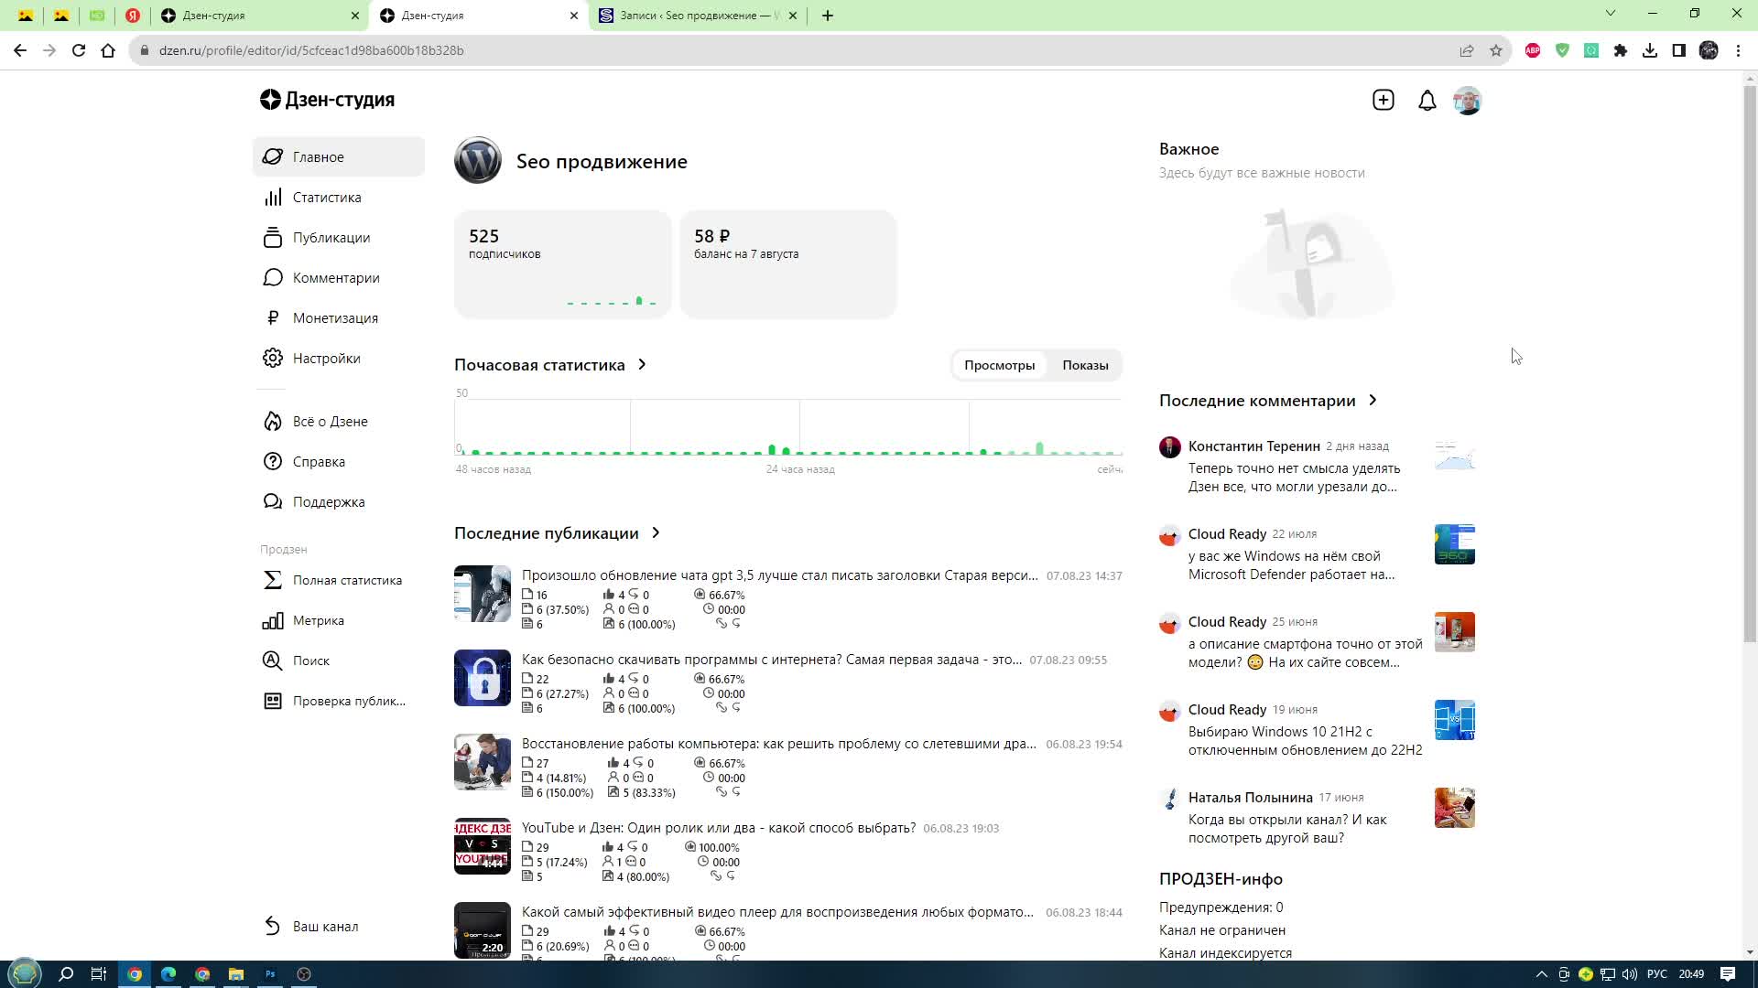Open notifications bell icon
Screen dimensions: 1758x988
click(1427, 101)
